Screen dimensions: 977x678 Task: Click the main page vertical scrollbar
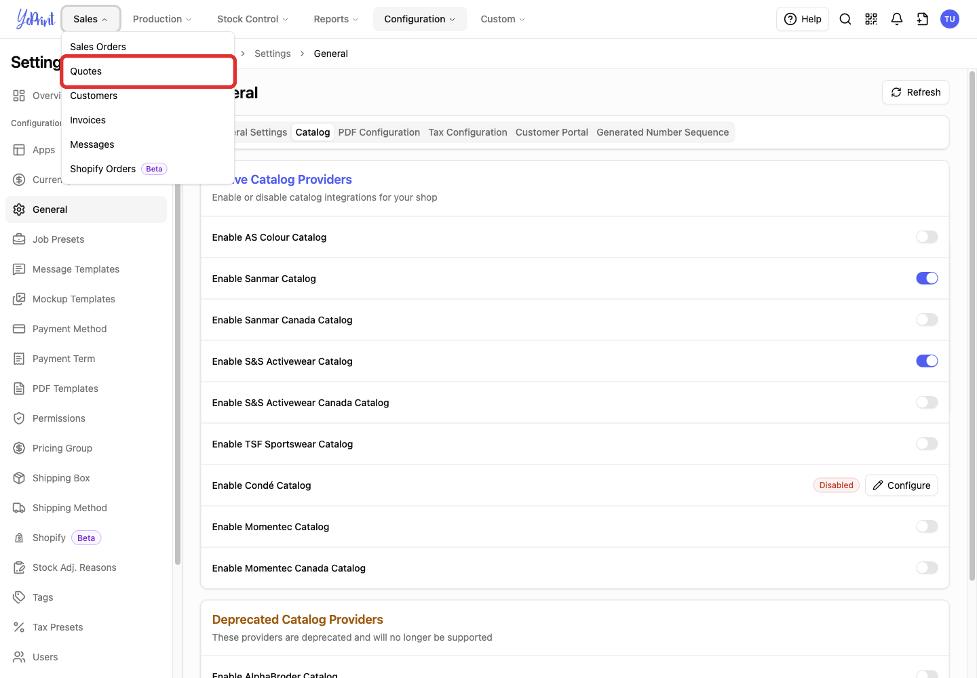972,325
